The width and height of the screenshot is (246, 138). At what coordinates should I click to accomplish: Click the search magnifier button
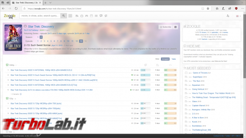click(x=64, y=16)
